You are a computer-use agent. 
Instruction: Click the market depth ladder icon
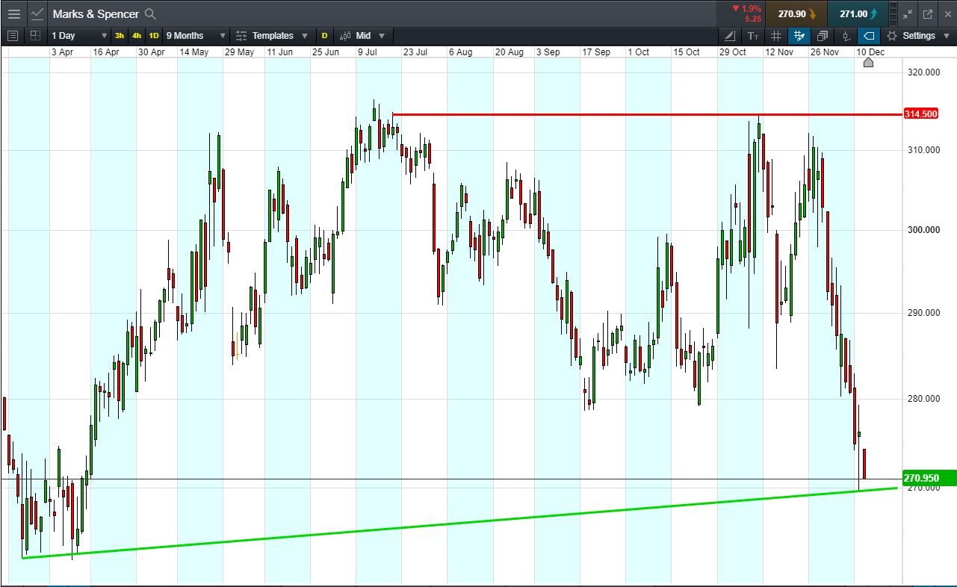point(893,13)
